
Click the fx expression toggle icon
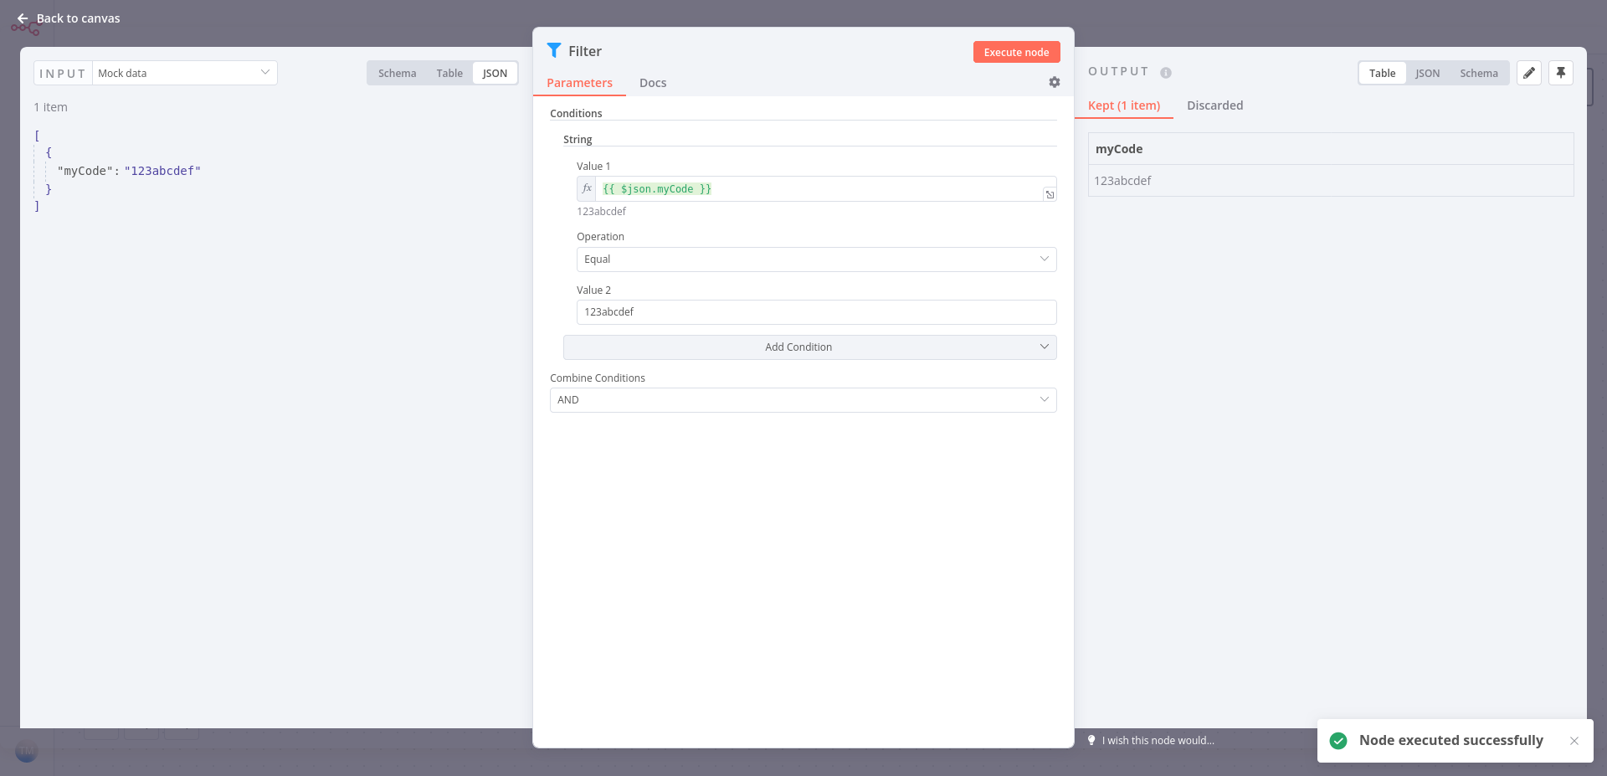click(x=587, y=188)
